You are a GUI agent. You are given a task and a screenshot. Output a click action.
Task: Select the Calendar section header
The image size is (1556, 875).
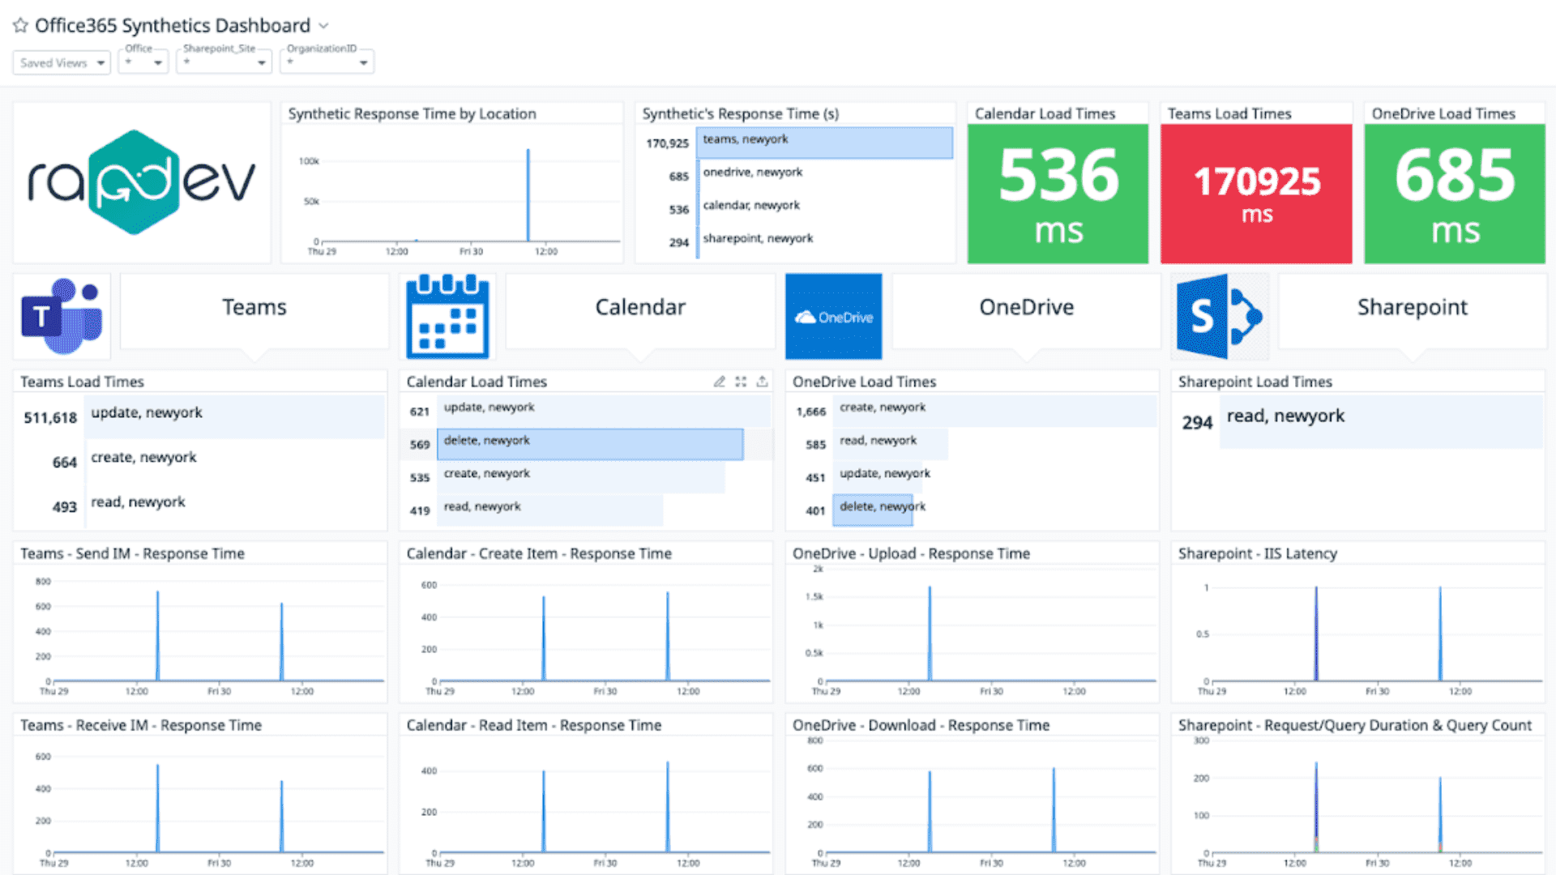point(640,307)
